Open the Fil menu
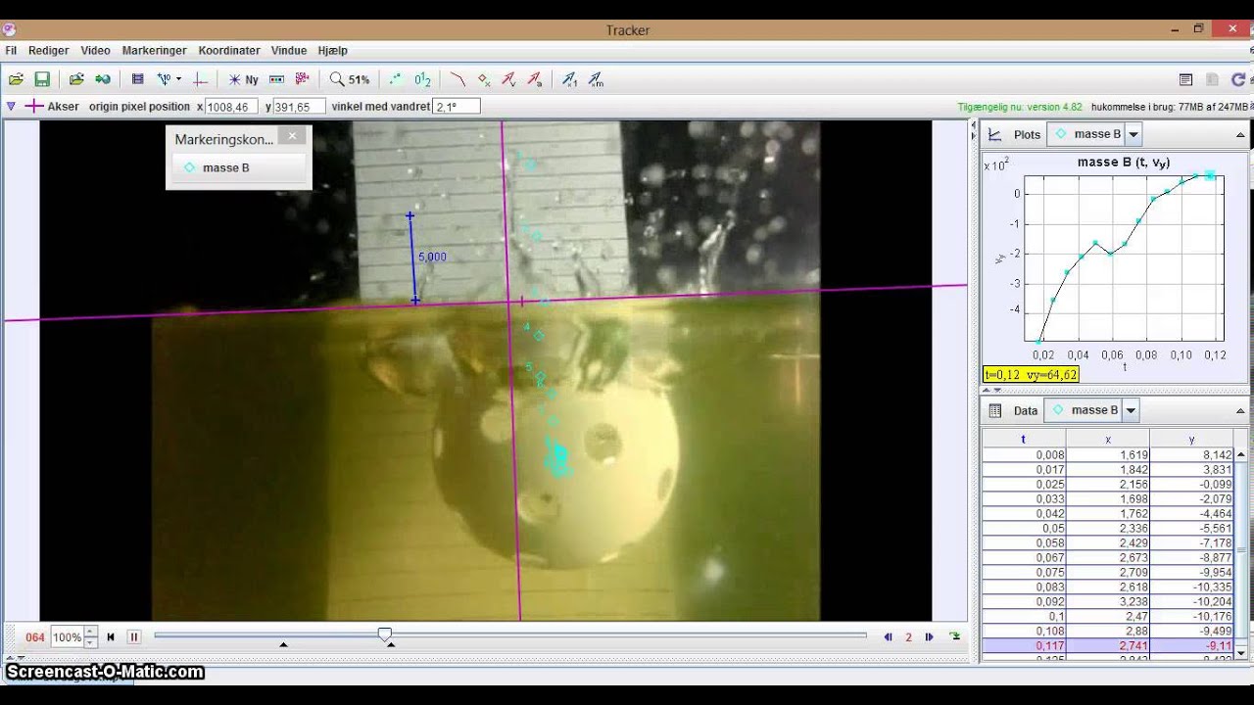Image resolution: width=1254 pixels, height=705 pixels. pos(11,50)
